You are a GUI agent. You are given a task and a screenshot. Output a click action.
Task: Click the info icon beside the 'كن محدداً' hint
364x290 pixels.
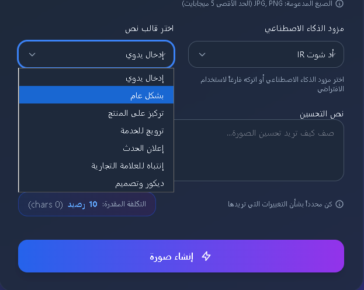pyautogui.click(x=339, y=205)
